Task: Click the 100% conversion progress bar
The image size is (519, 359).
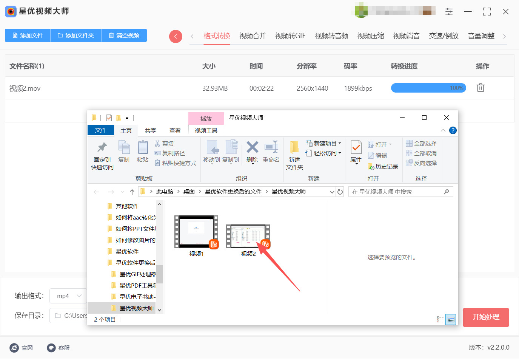Action: tap(428, 88)
